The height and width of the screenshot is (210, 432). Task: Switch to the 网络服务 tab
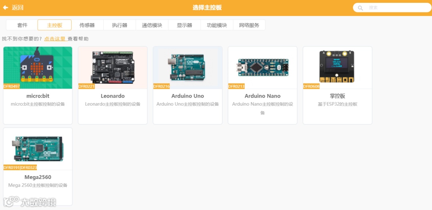249,25
